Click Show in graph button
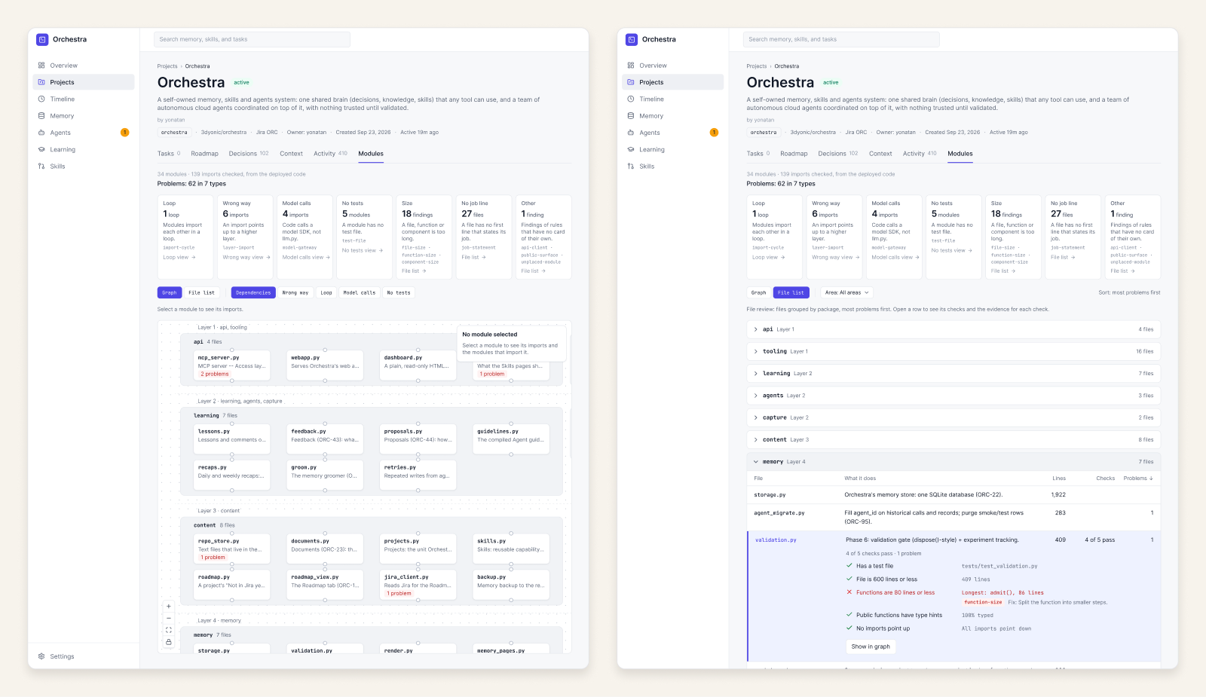The height and width of the screenshot is (697, 1206). click(871, 647)
